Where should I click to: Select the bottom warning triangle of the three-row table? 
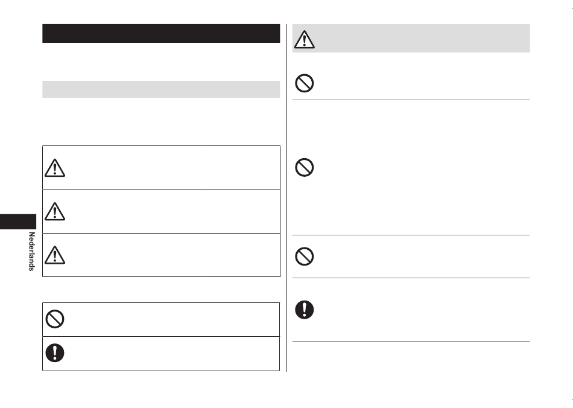pos(55,255)
